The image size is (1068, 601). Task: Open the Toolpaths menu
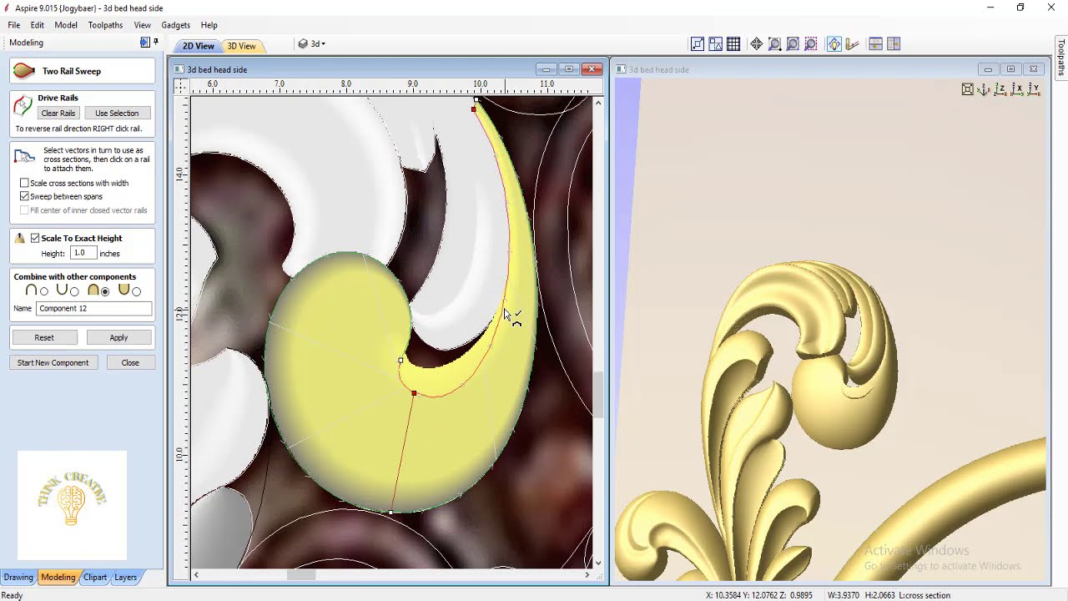pyautogui.click(x=105, y=25)
